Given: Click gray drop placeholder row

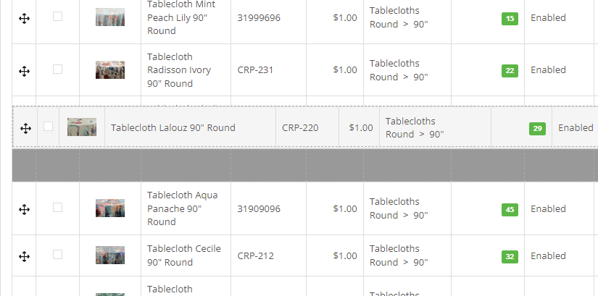Looking at the screenshot, I should [304, 165].
